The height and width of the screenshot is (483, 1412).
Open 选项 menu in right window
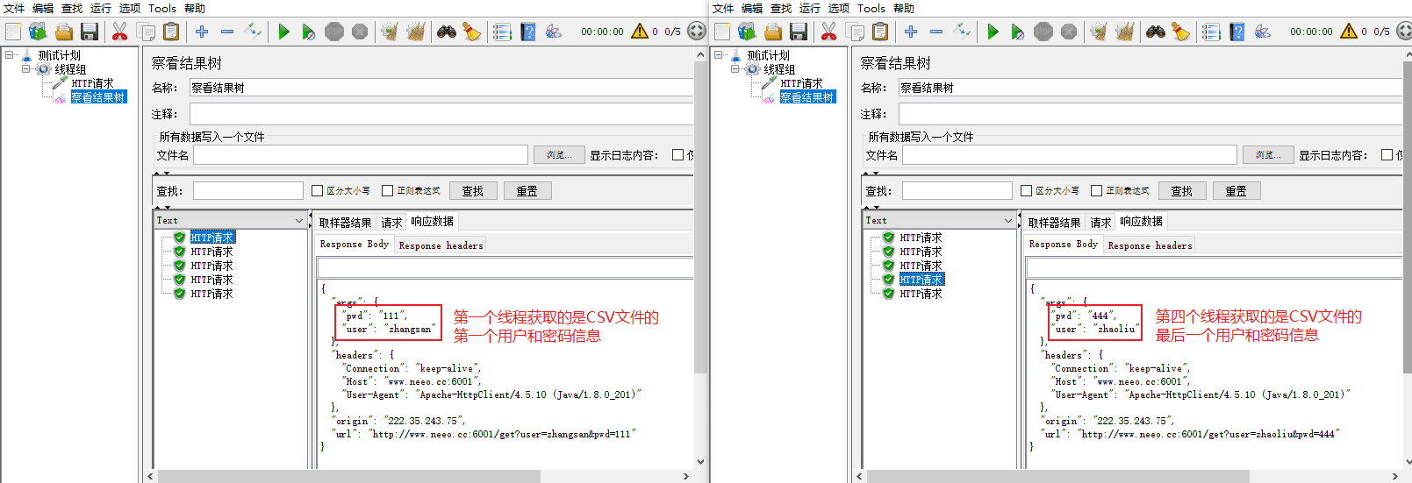click(x=839, y=8)
